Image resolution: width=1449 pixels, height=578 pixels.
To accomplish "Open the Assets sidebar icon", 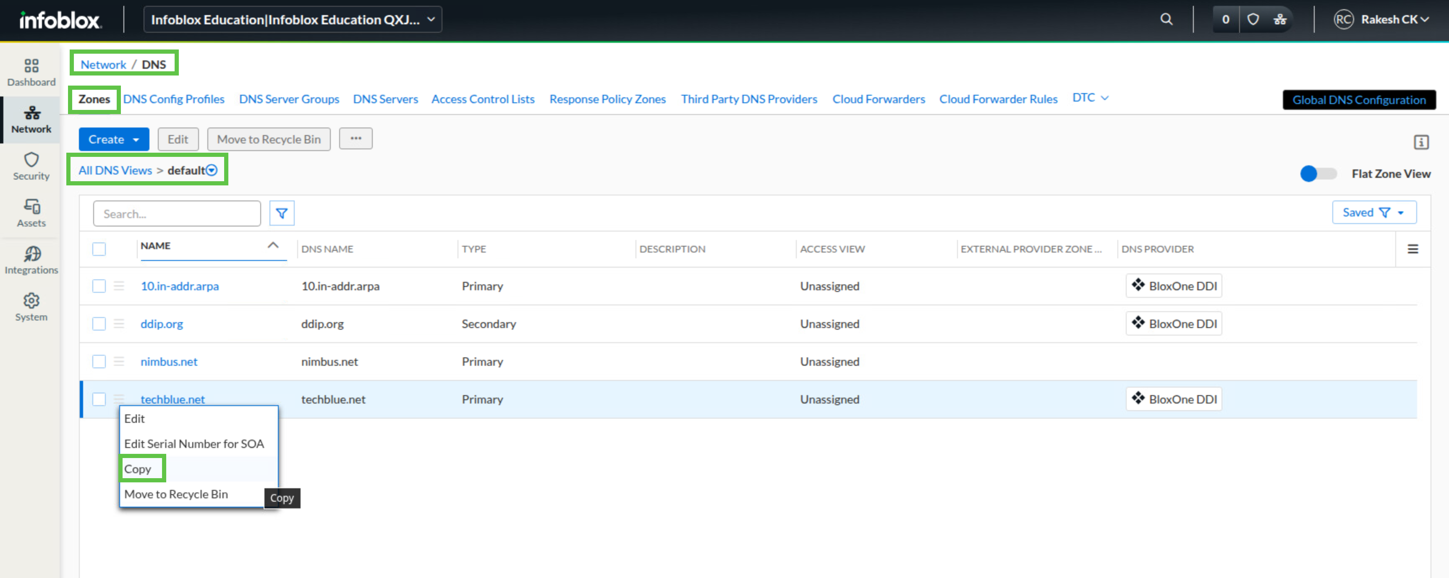I will point(31,213).
